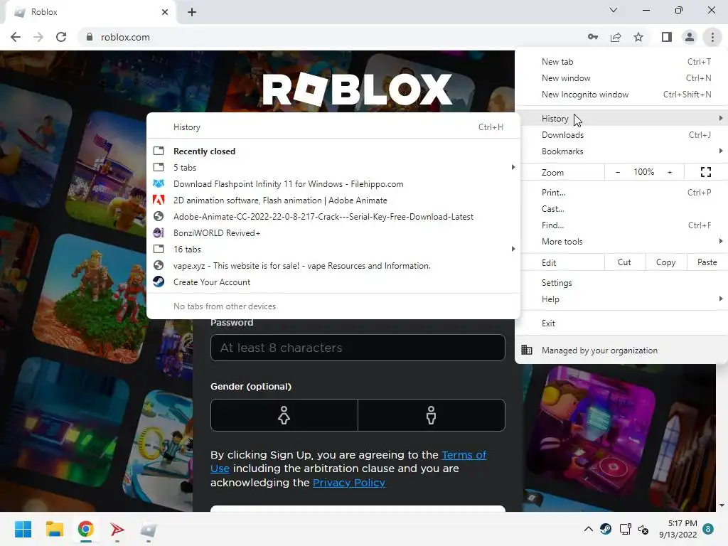Open the Windows Start menu
The width and height of the screenshot is (728, 546).
pos(23,529)
